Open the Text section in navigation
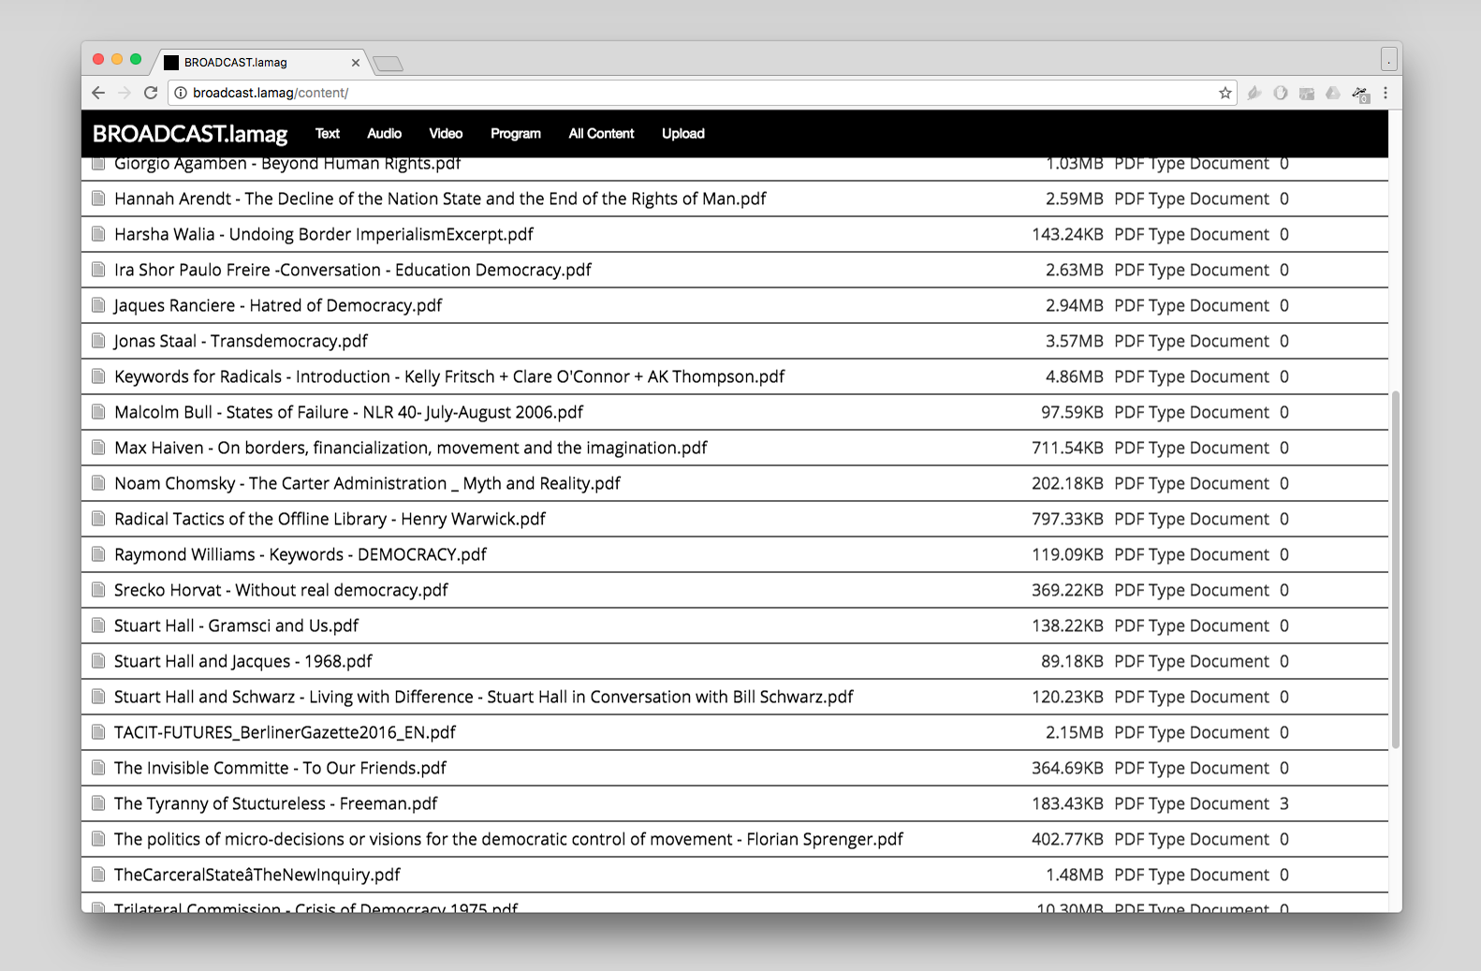 327,134
